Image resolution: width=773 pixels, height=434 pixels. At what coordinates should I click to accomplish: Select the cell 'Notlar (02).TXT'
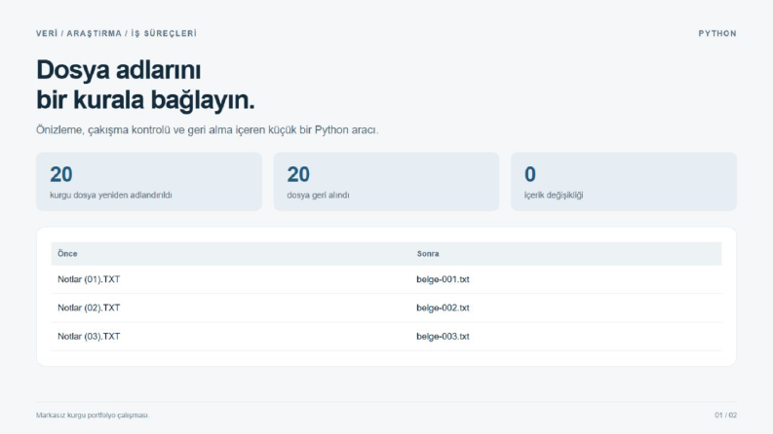89,308
